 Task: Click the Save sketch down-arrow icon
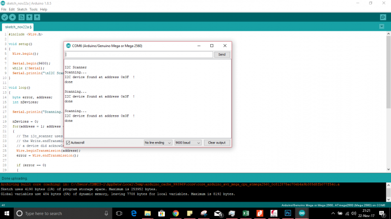[x=37, y=17]
